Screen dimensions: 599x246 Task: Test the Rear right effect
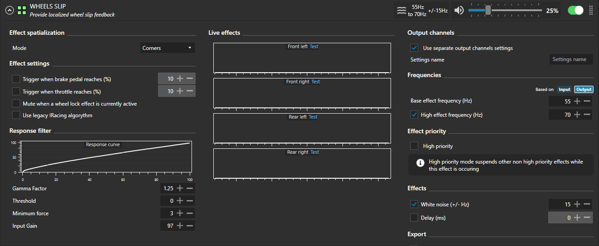[x=315, y=152]
